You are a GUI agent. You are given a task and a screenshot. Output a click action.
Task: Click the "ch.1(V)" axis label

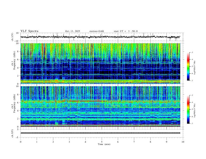12,37
